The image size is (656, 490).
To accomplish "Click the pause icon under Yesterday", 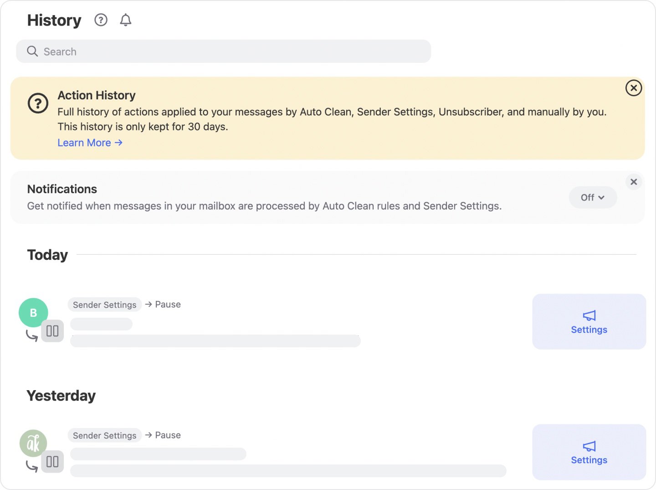I will [x=52, y=462].
